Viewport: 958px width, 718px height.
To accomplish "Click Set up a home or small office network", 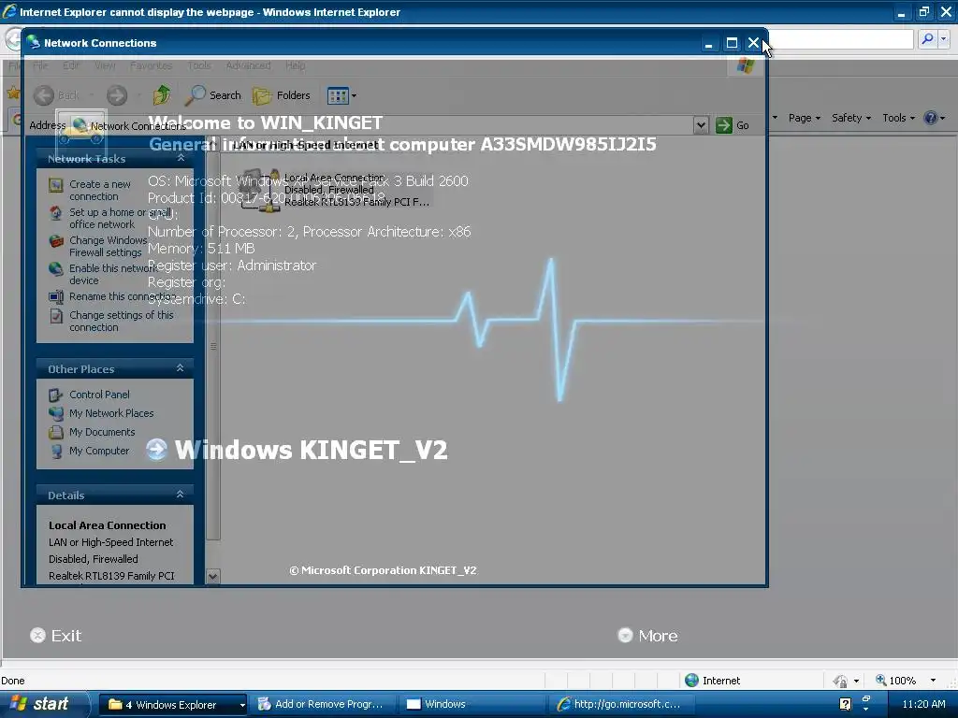I will click(x=120, y=218).
